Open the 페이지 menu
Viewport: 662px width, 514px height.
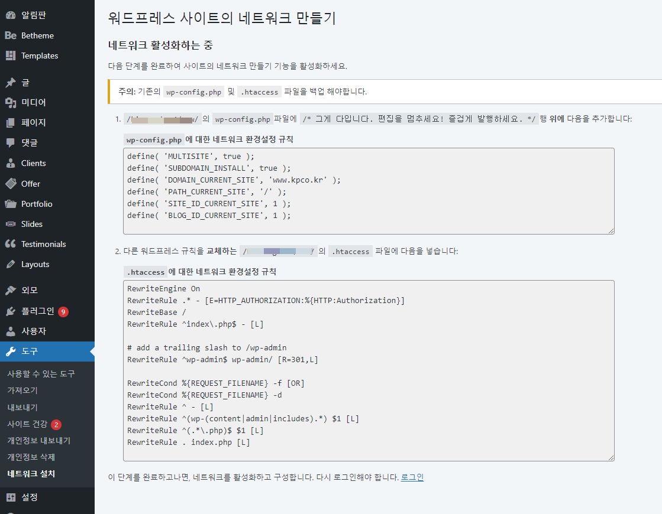(33, 123)
